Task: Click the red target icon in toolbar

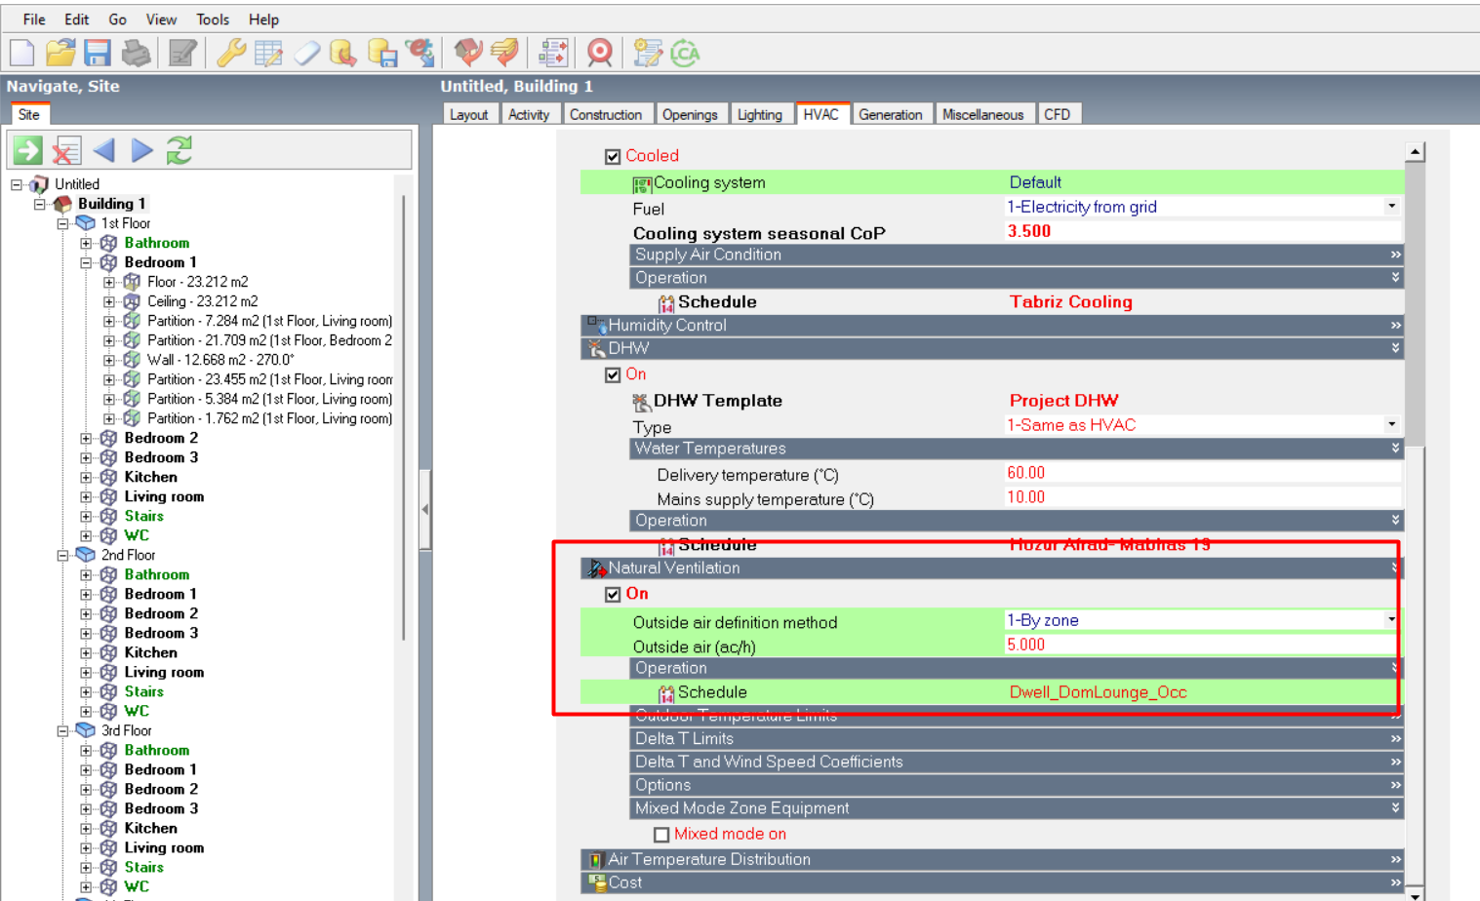Action: click(x=600, y=53)
